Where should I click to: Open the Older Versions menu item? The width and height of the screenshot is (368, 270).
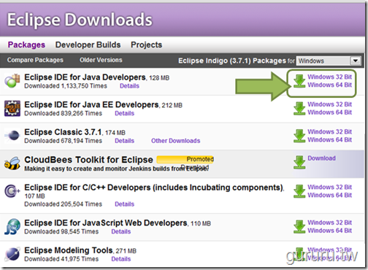[101, 60]
